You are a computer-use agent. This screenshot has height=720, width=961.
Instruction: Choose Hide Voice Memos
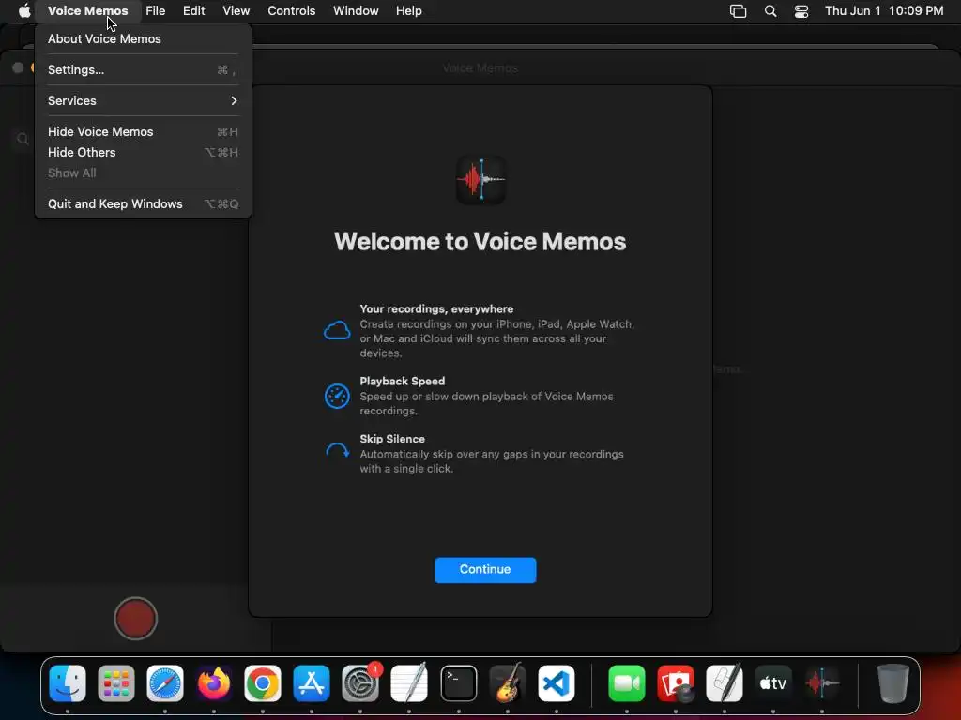(x=143, y=131)
